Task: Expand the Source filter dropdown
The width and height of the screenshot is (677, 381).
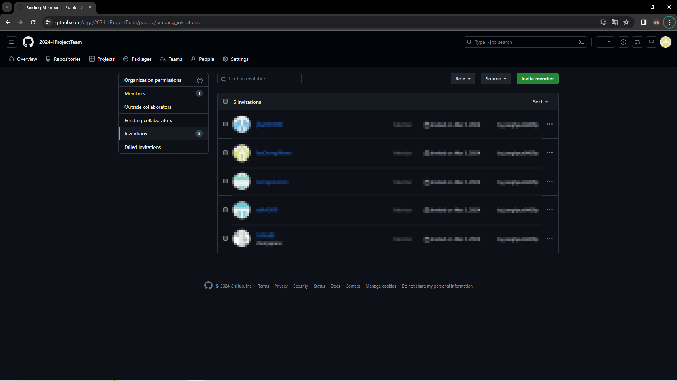Action: [495, 79]
